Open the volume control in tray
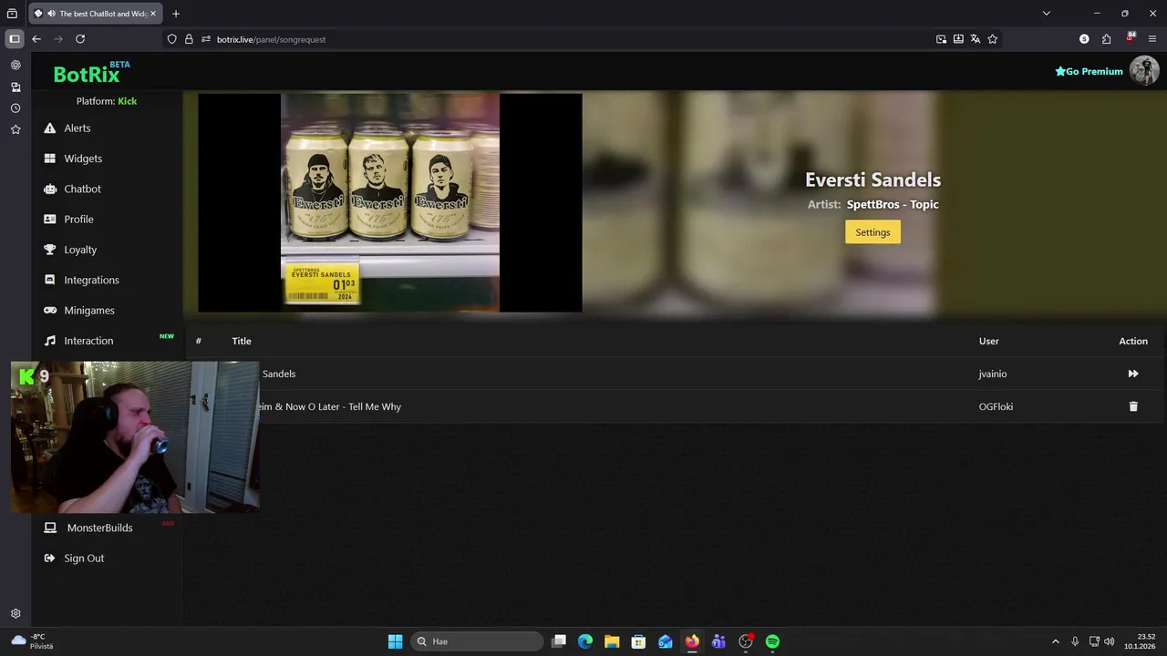The height and width of the screenshot is (656, 1167). [1110, 641]
